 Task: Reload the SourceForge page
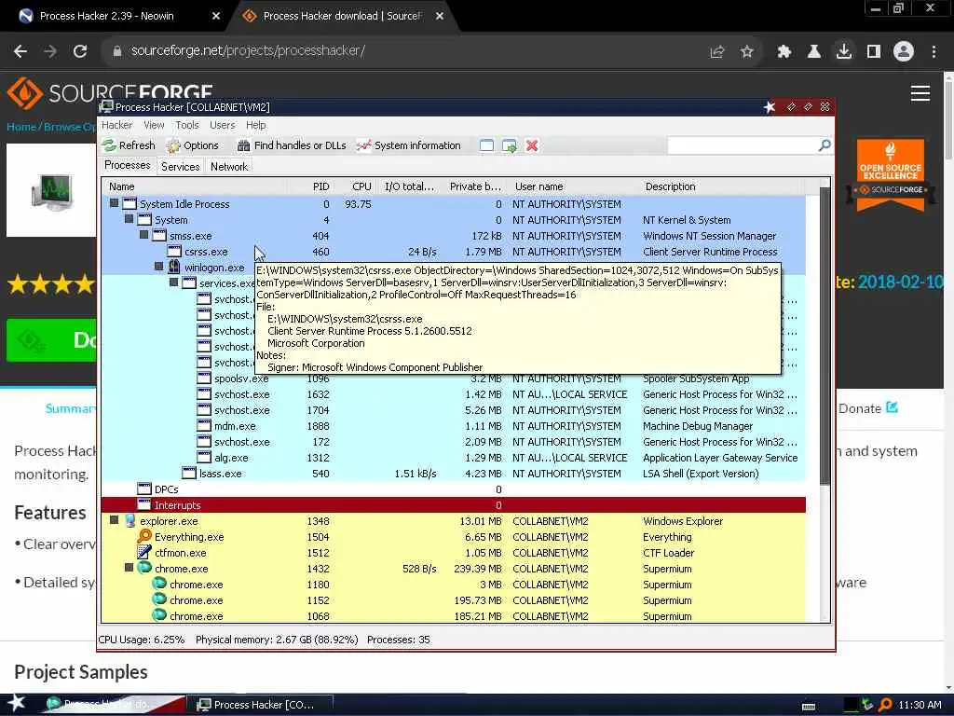point(80,51)
